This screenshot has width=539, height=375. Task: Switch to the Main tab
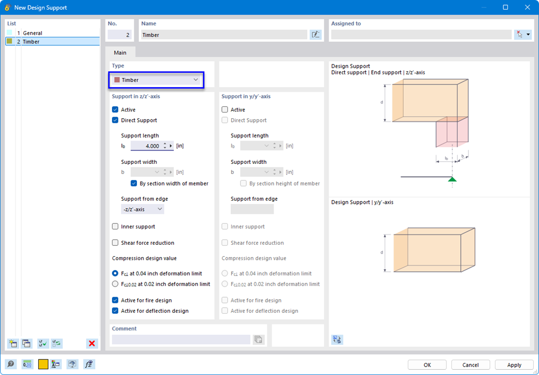pyautogui.click(x=120, y=52)
